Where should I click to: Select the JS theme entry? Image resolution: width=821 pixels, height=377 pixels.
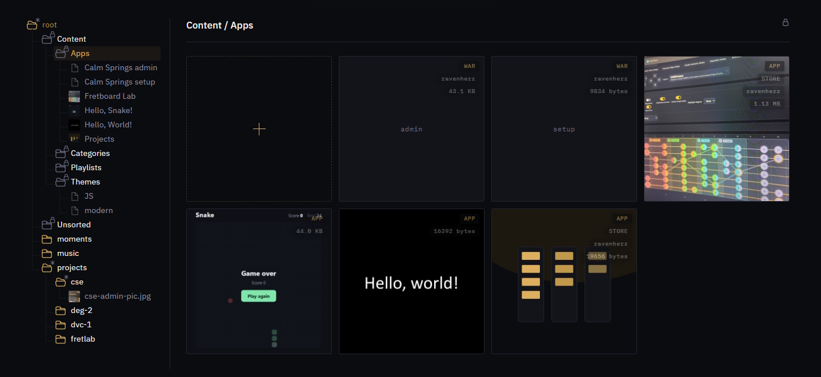pyautogui.click(x=89, y=196)
